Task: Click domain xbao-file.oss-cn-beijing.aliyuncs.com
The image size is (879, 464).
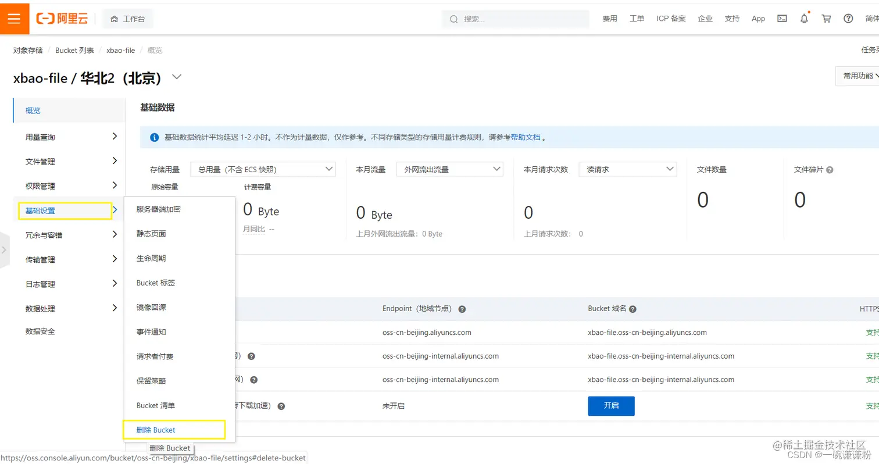Action: 647,333
